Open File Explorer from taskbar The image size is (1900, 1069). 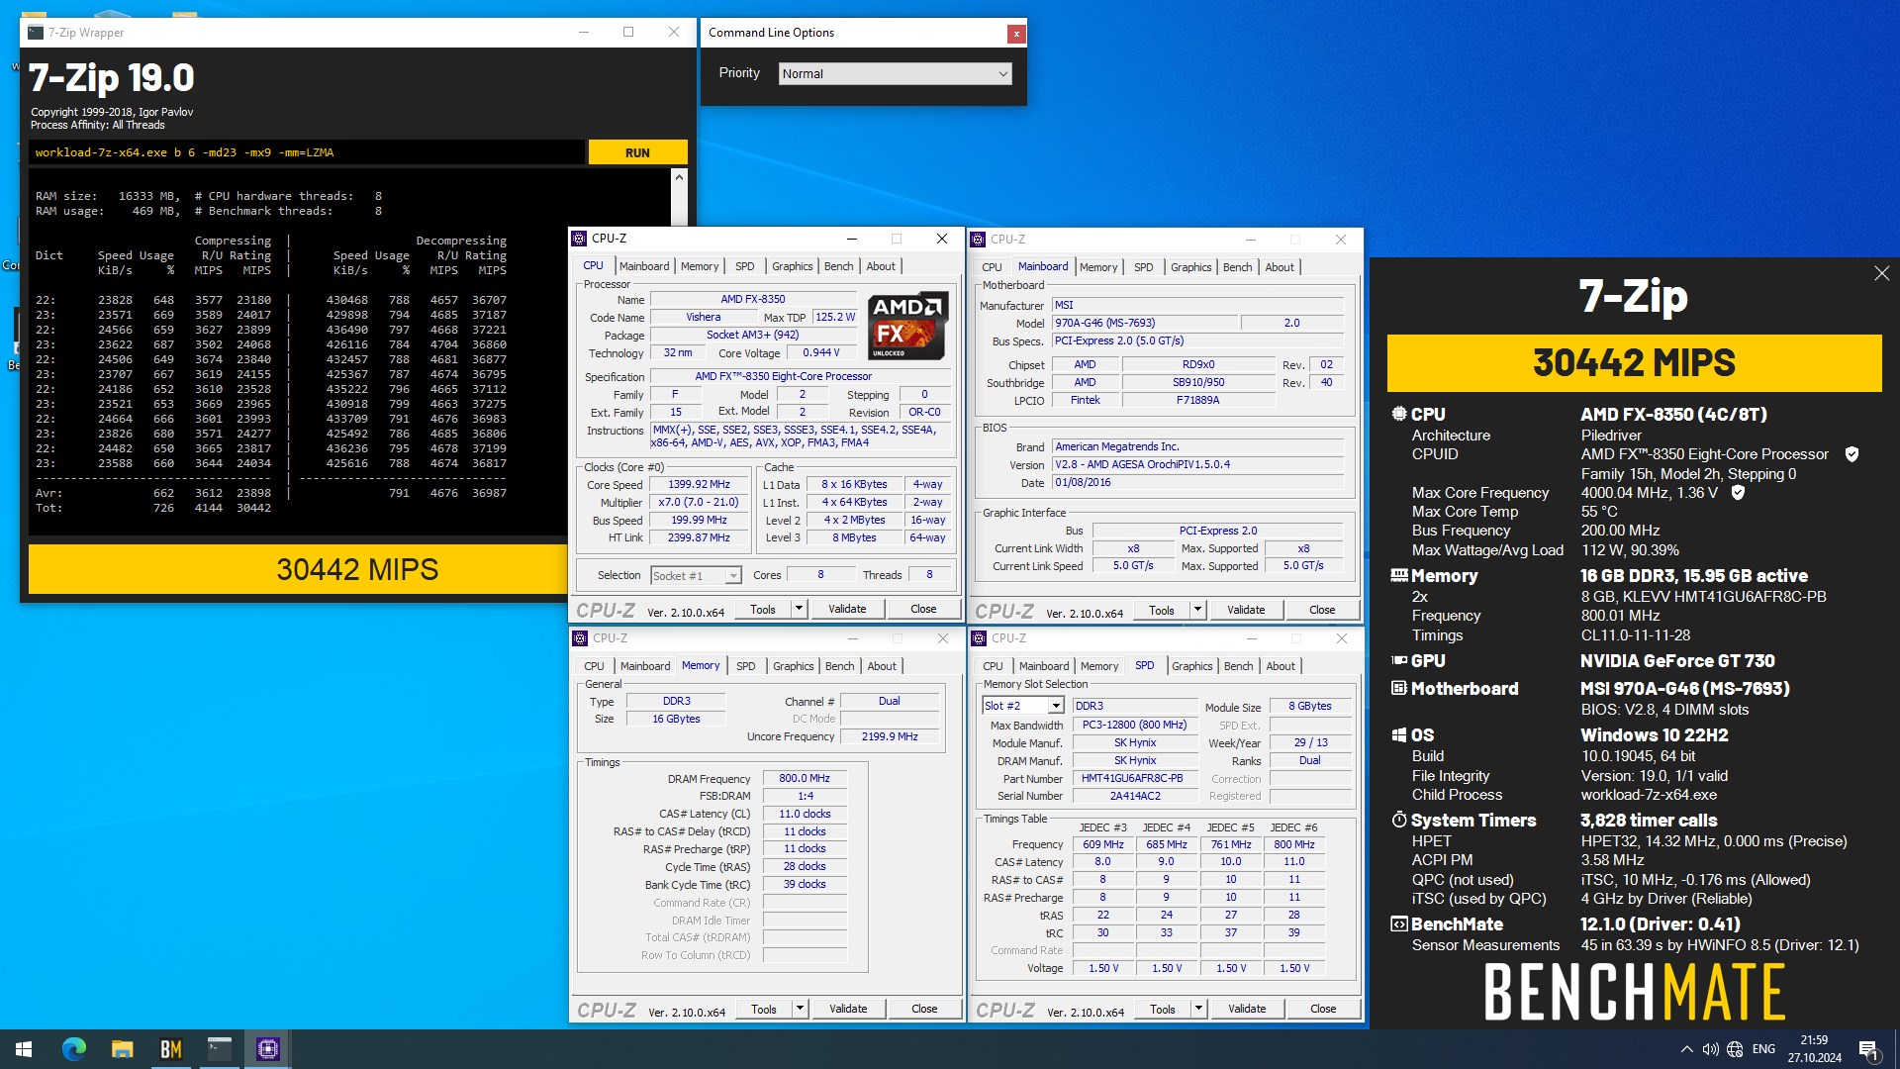(122, 1049)
